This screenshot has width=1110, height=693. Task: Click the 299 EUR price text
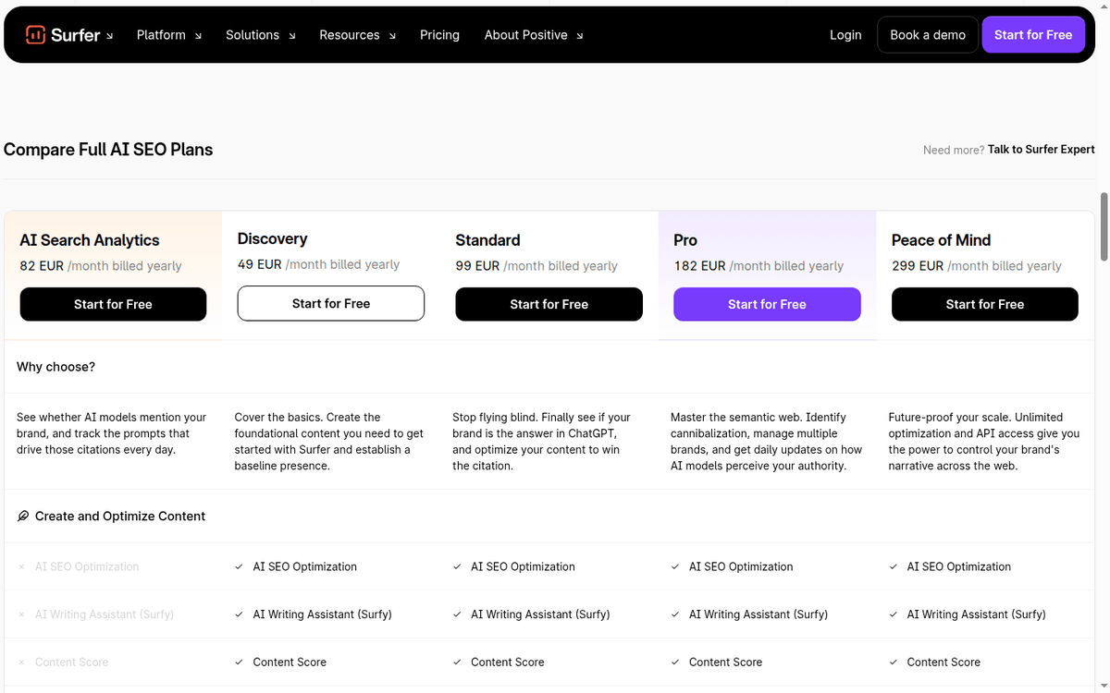[918, 266]
